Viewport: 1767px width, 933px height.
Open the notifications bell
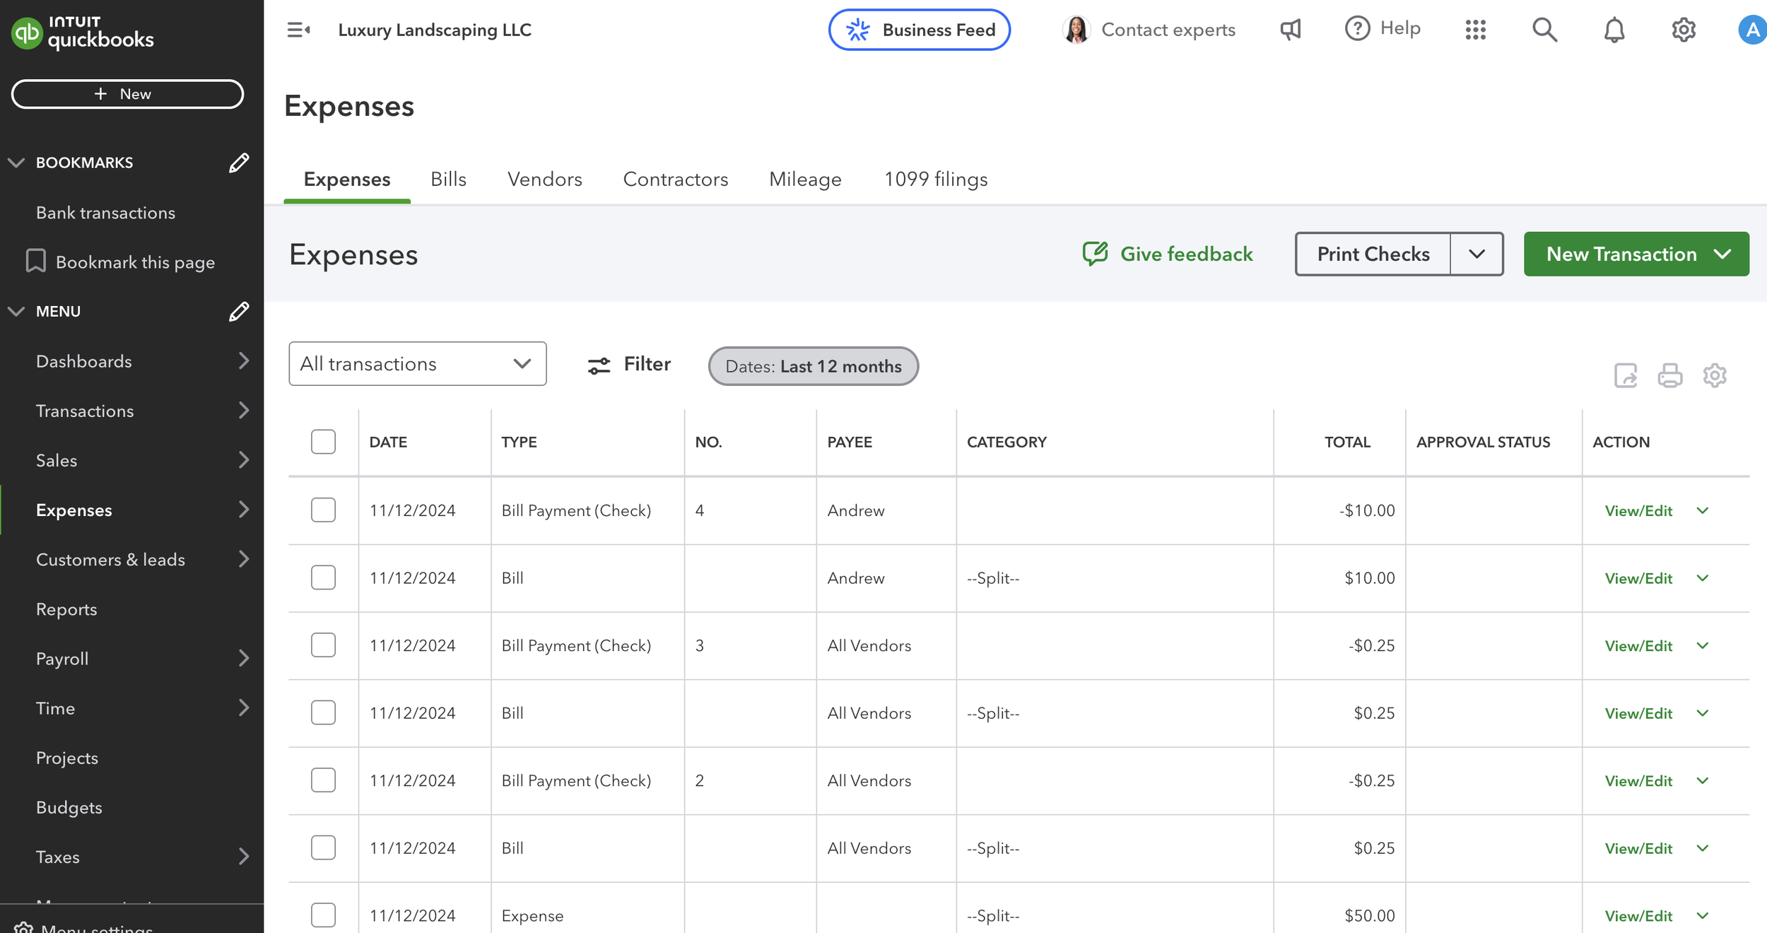(1614, 30)
